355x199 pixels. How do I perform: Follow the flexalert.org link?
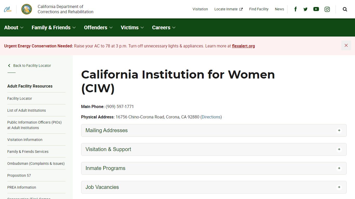[243, 46]
